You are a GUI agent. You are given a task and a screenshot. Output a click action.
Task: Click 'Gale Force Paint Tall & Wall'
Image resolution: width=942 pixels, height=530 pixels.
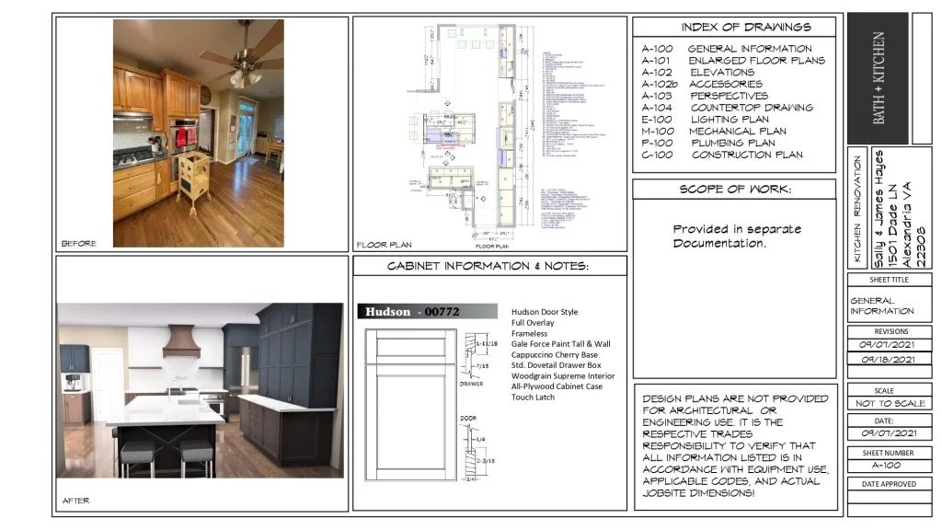(x=560, y=344)
